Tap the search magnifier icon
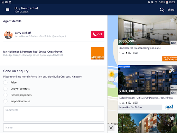This screenshot has width=177, height=133. click(162, 10)
